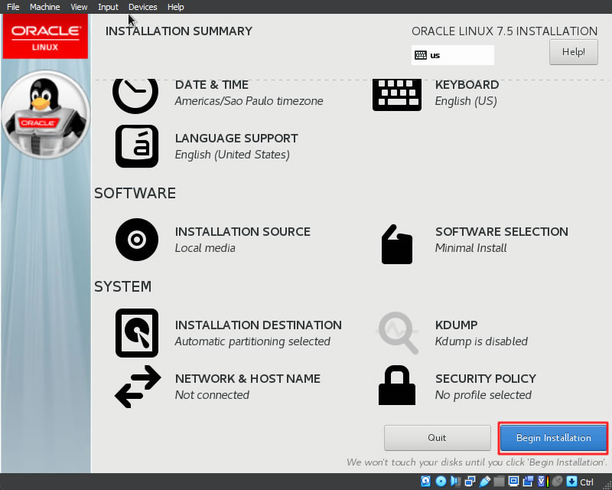Open the Devices menu
The width and height of the screenshot is (612, 490).
143,7
